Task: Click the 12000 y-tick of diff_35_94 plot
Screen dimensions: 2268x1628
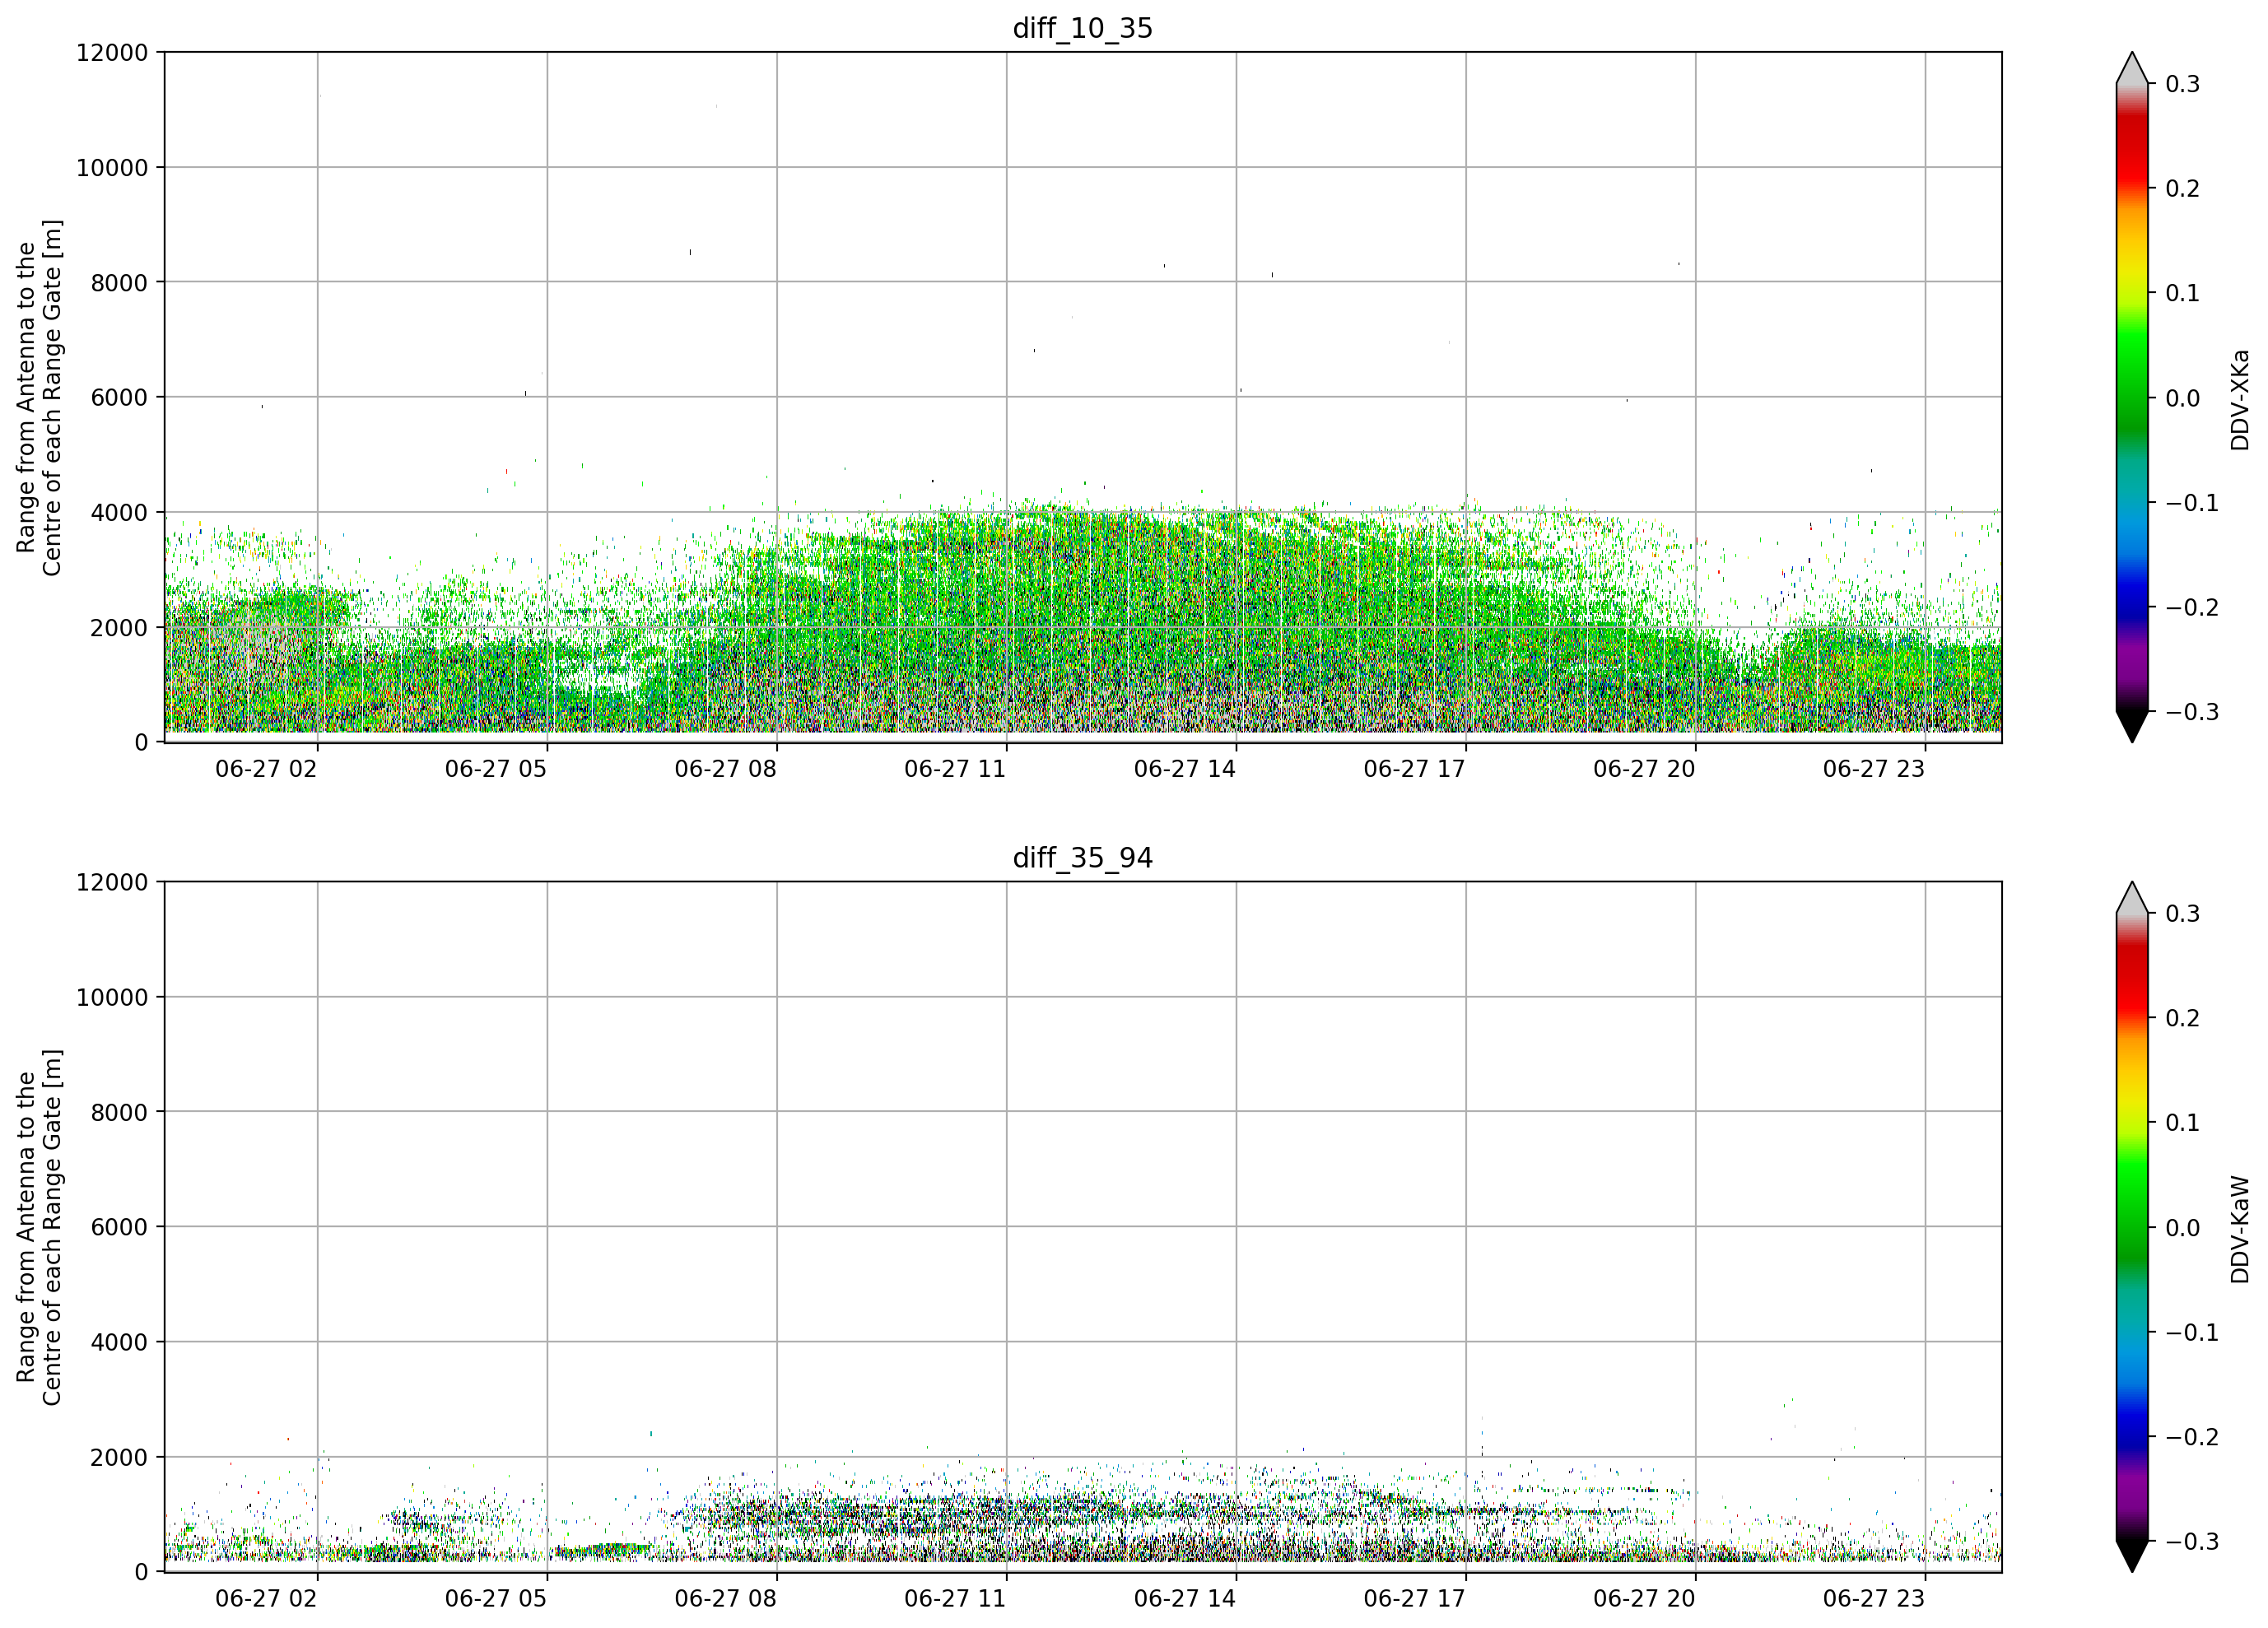Action: click(112, 883)
